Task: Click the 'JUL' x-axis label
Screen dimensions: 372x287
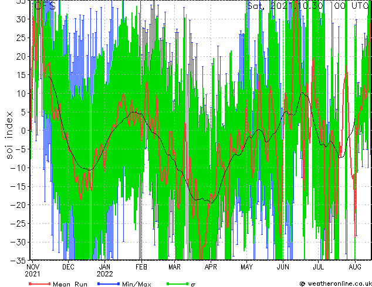Action: [319, 267]
